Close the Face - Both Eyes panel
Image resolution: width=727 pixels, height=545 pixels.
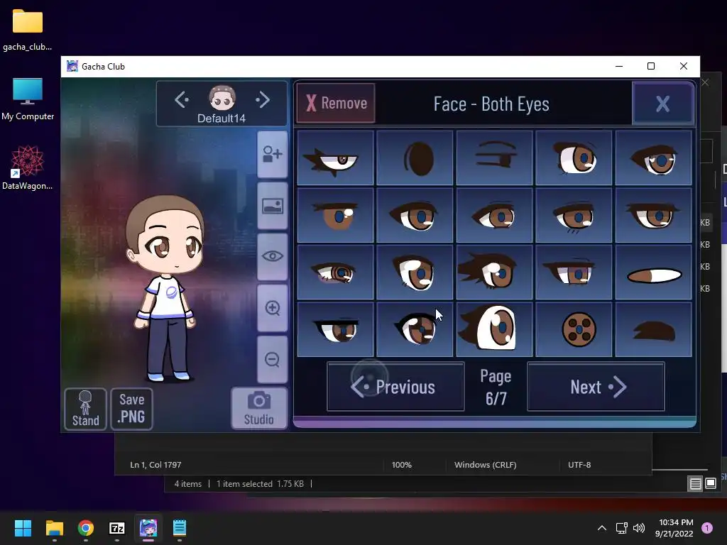[662, 104]
